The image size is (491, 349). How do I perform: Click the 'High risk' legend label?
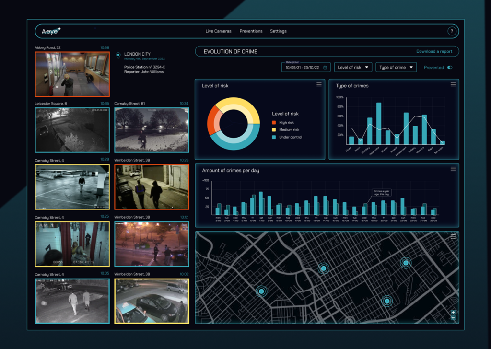286,122
